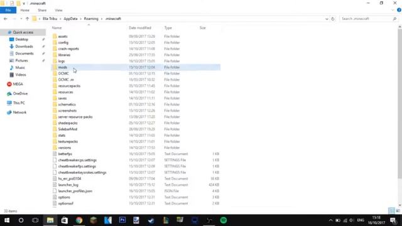Go back with the Back arrow

tap(6, 19)
